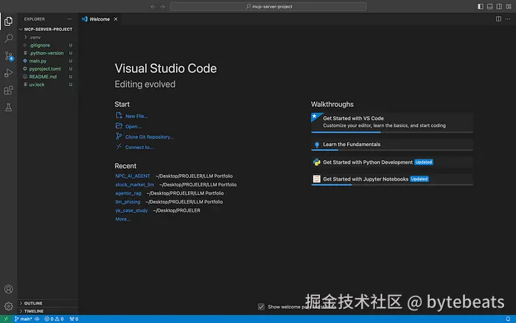Open the Explorer more actions menu
The width and height of the screenshot is (516, 323).
tap(69, 19)
